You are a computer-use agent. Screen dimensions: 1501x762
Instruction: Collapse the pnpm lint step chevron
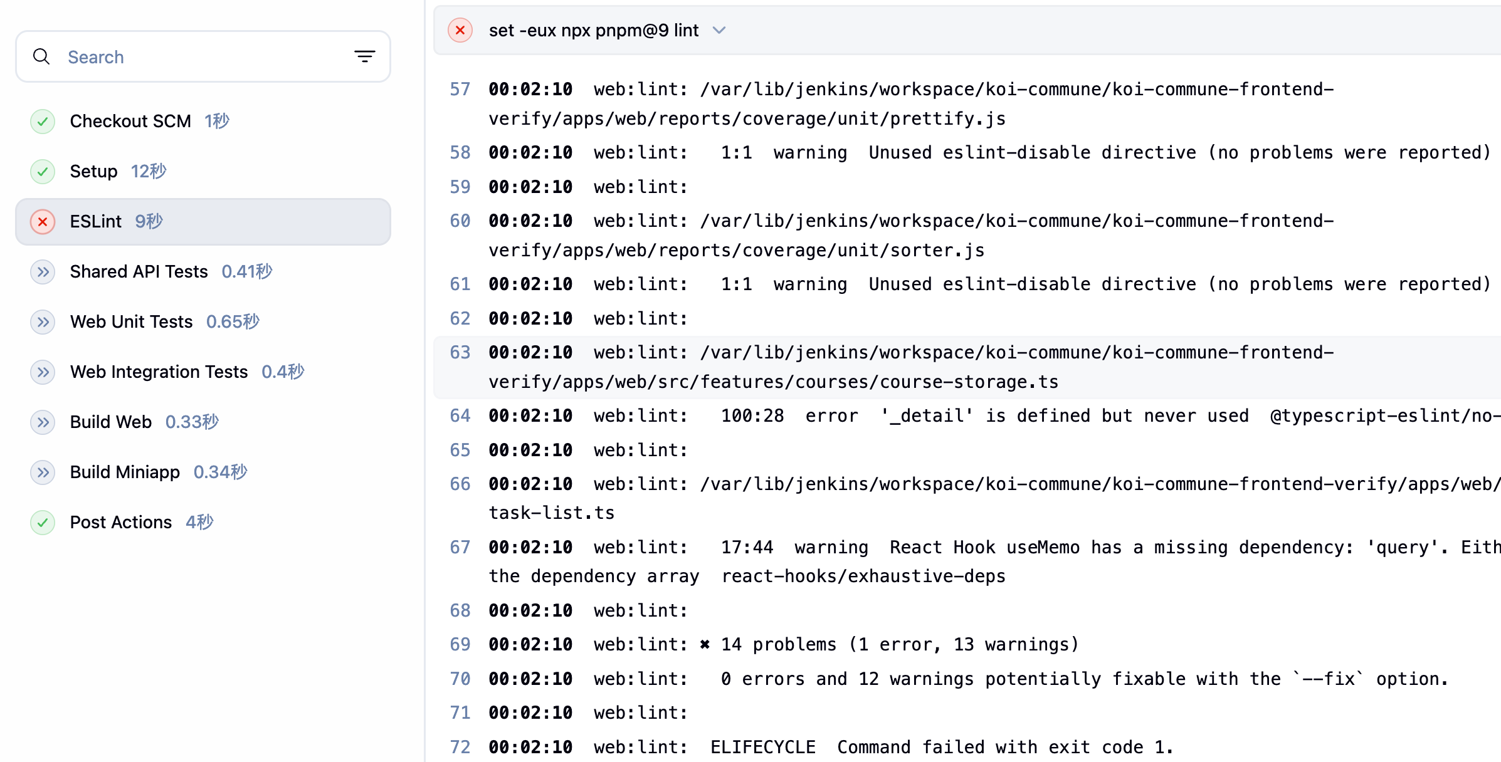719,30
